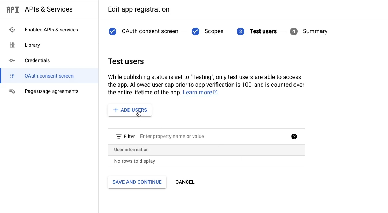Click the 'Filter' label text

pos(129,137)
